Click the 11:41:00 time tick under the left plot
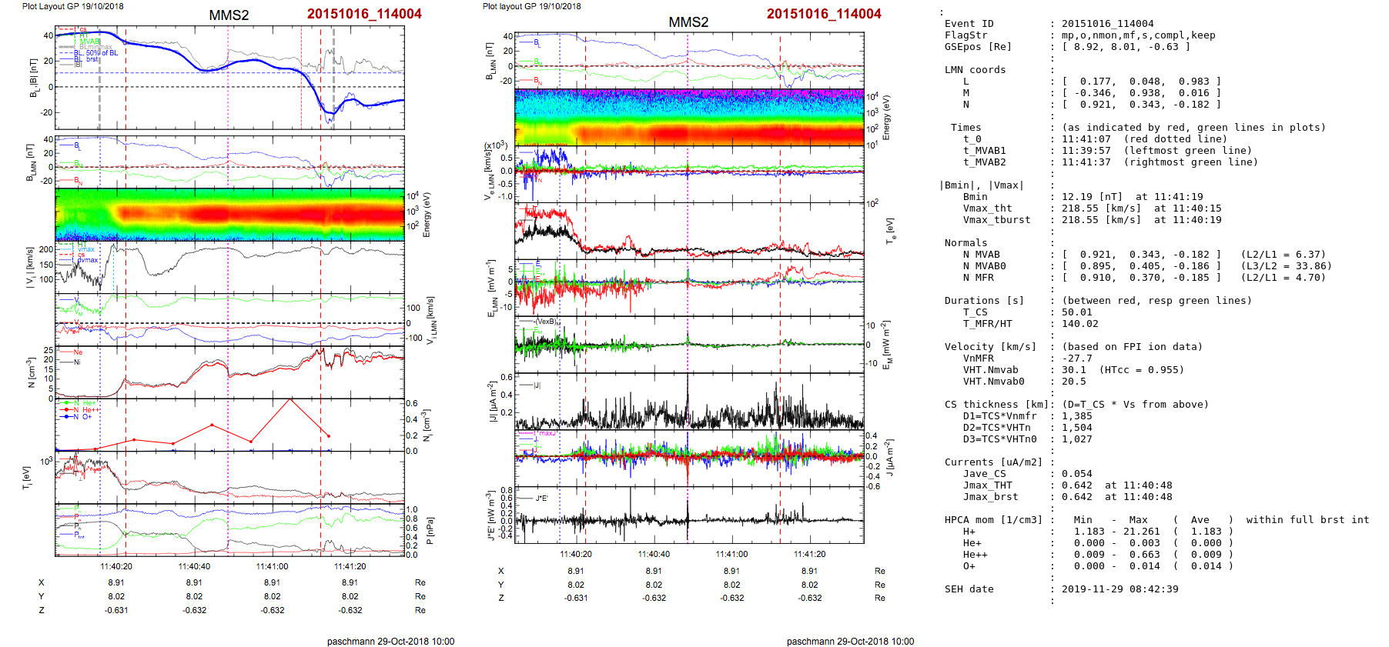The height and width of the screenshot is (647, 1389). 272,566
